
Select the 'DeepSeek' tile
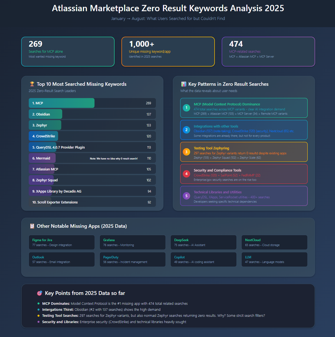tap(203, 242)
